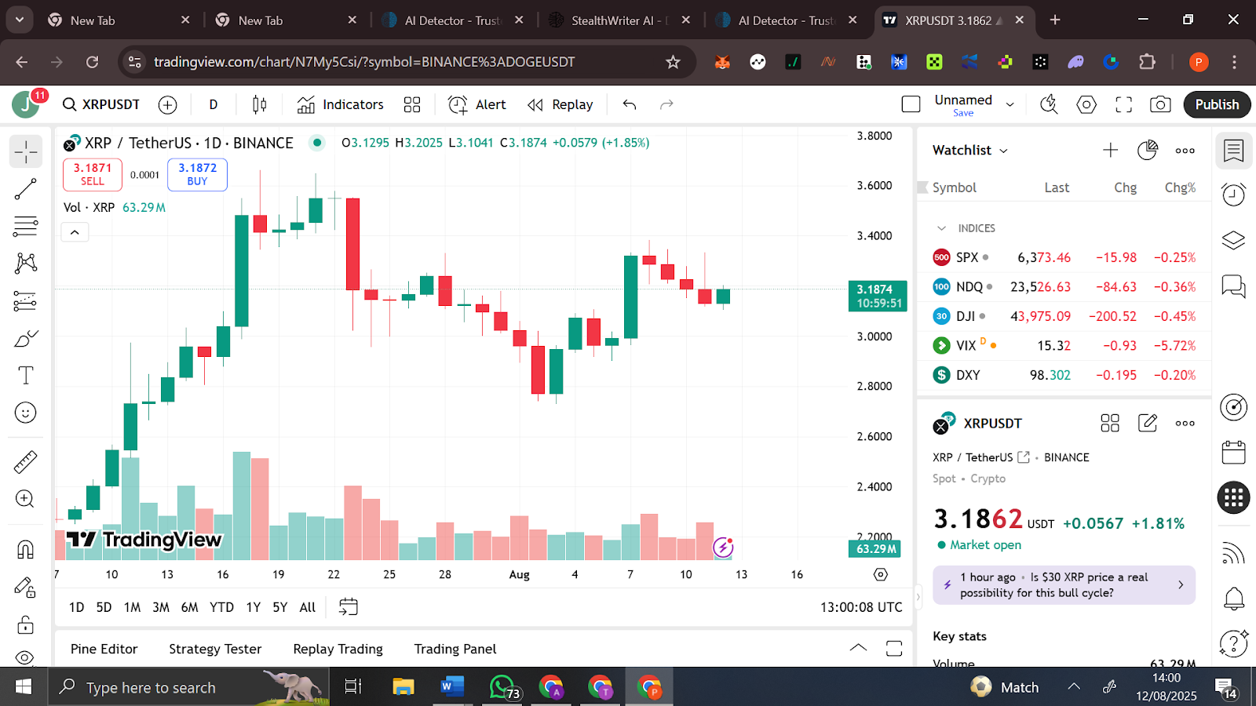This screenshot has height=706, width=1256.
Task: Hide all drawings with eye icon
Action: pyautogui.click(x=26, y=657)
